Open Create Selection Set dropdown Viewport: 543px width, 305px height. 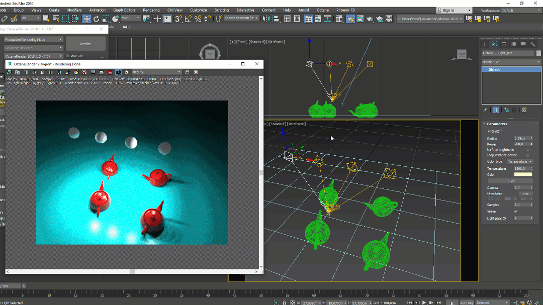click(x=241, y=18)
